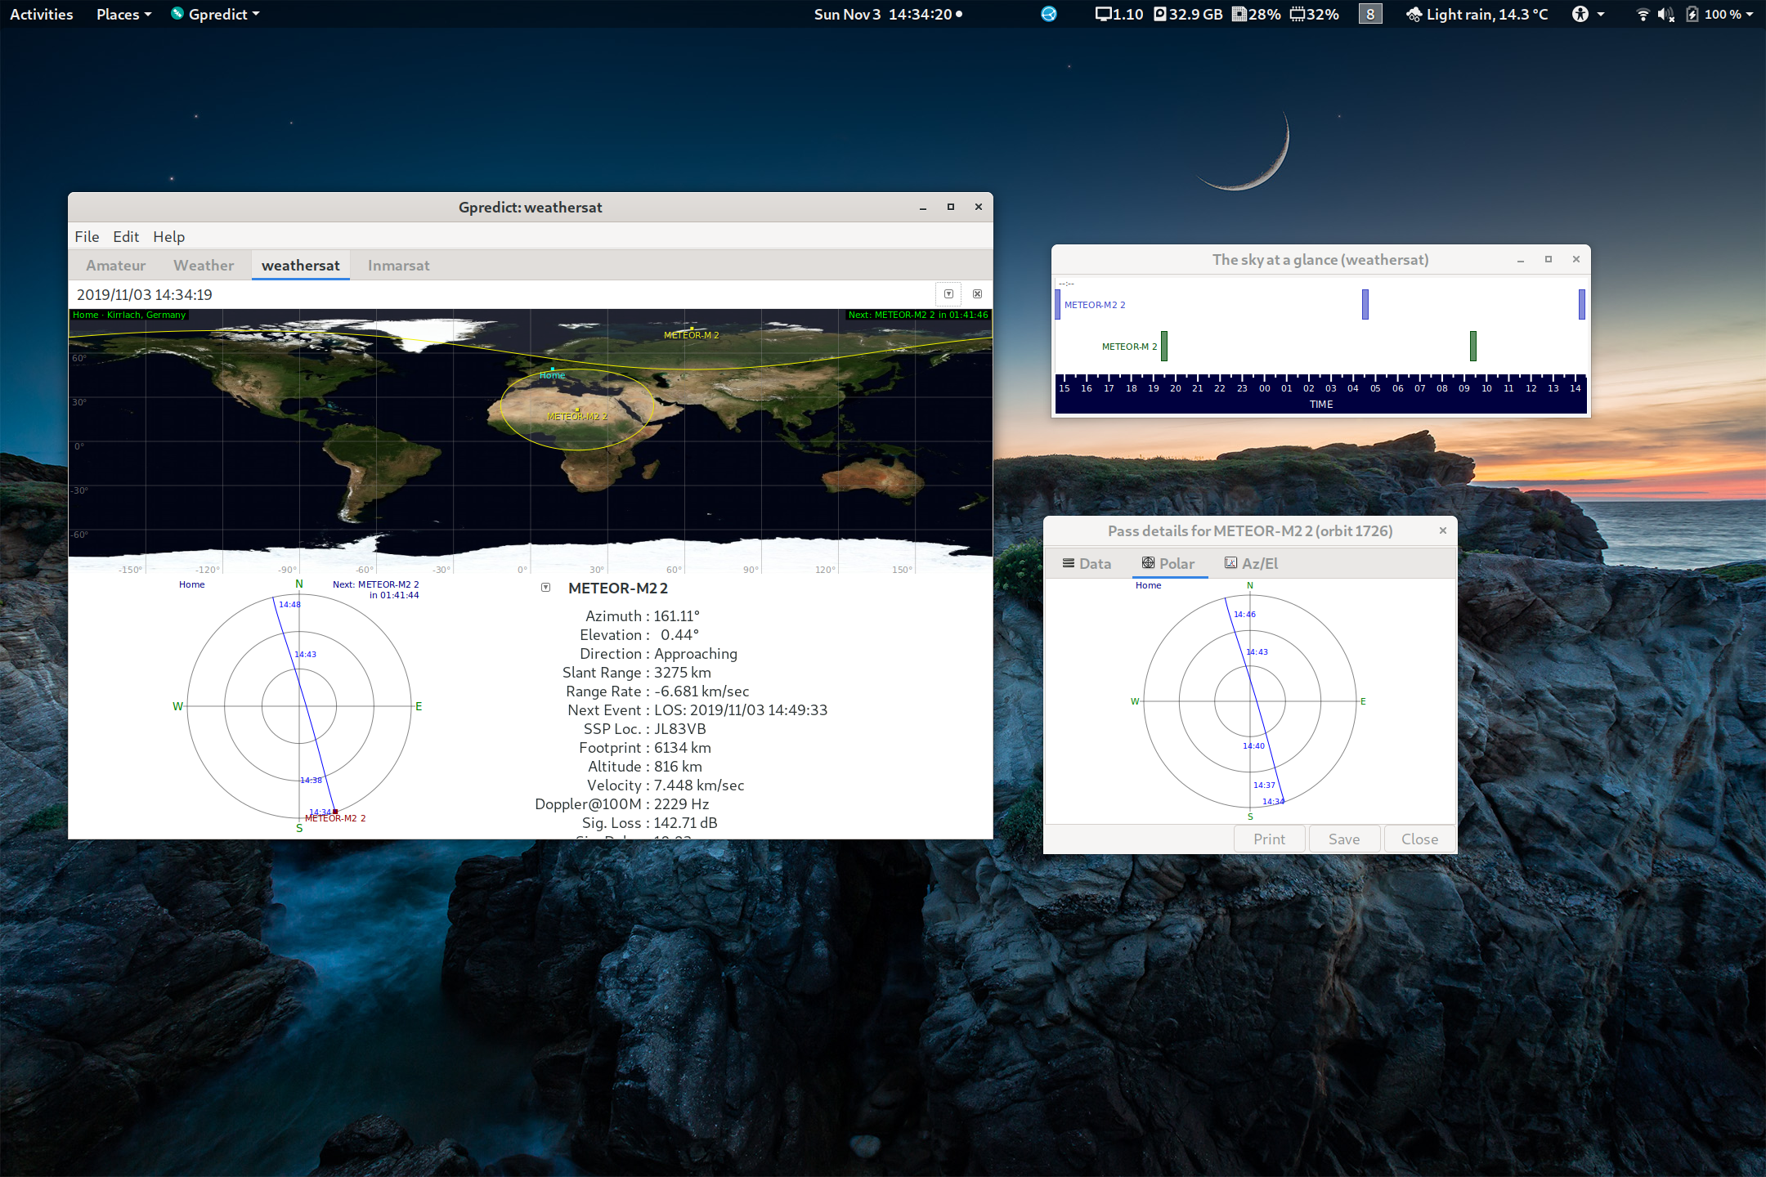This screenshot has width=1766, height=1177.
Task: Click the system load monitor indicator 1.10
Action: 1119,14
